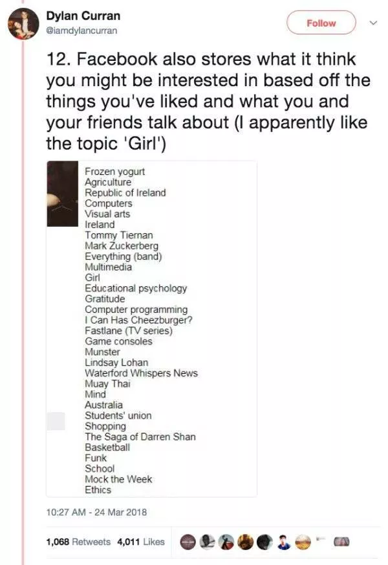Click the sixth liker avatar, person in blue
Image resolution: width=388 pixels, height=565 pixels.
click(x=283, y=542)
